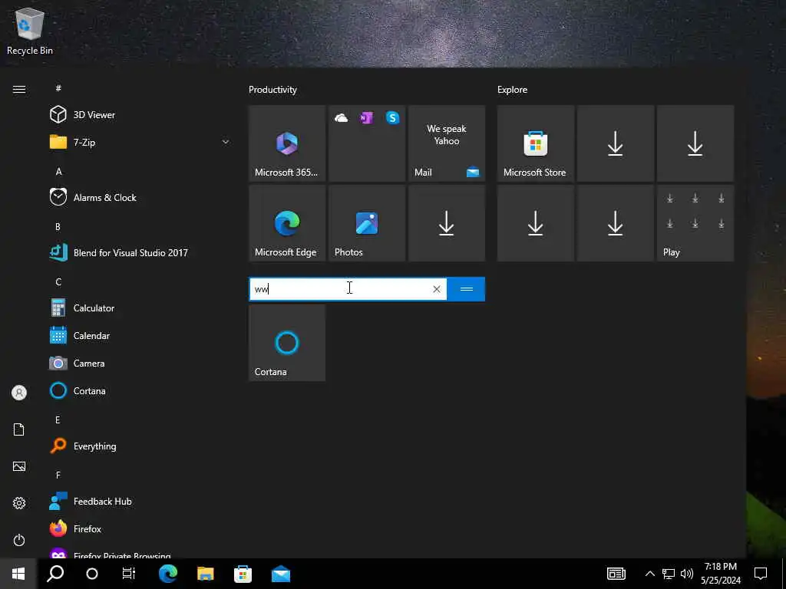
Task: Open the Action Center notifications
Action: (761, 574)
